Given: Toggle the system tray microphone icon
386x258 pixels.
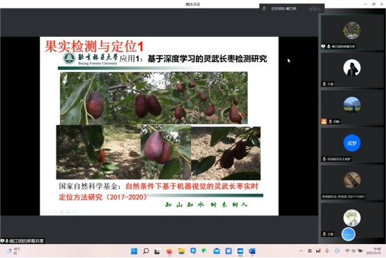Looking at the screenshot, I should click(327, 251).
